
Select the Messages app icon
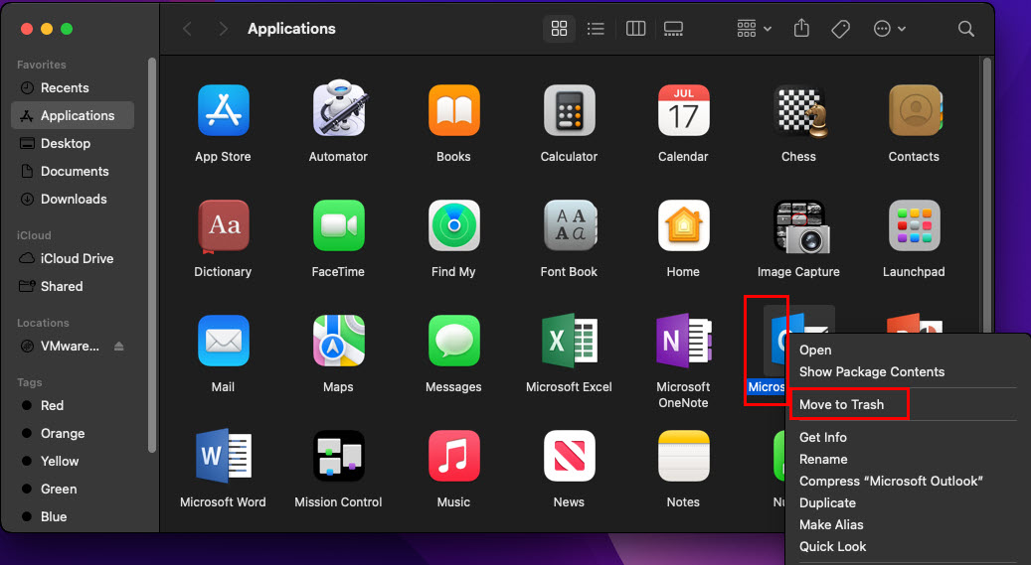click(x=453, y=341)
